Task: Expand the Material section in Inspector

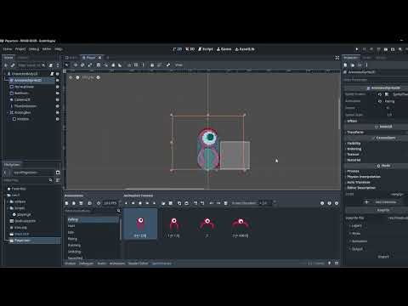Action: 354,160
